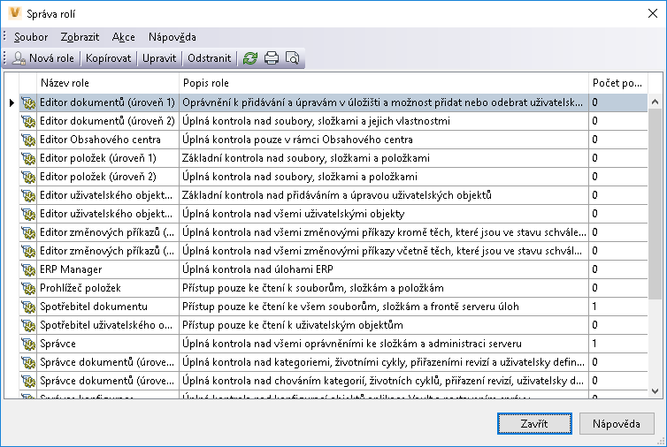This screenshot has height=447, width=667.
Task: Click Kopírovat in the toolbar
Action: [109, 58]
